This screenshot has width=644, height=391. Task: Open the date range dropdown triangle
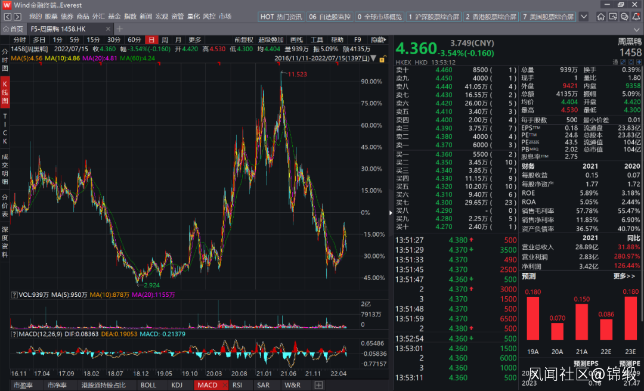click(373, 58)
